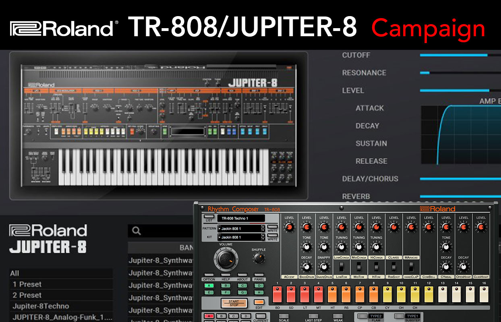This screenshot has width=501, height=322.
Task: Toggle step 9 yellow sequencer button
Action: click(387, 294)
